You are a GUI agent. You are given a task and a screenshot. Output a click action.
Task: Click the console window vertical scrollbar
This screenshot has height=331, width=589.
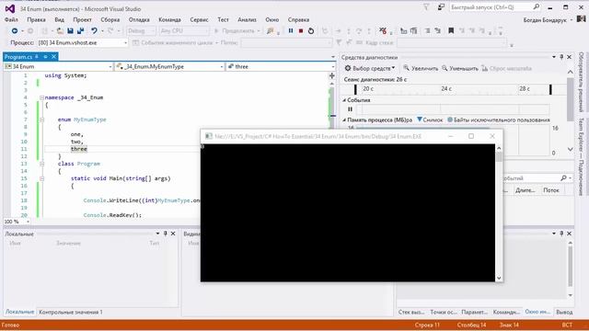point(499,212)
